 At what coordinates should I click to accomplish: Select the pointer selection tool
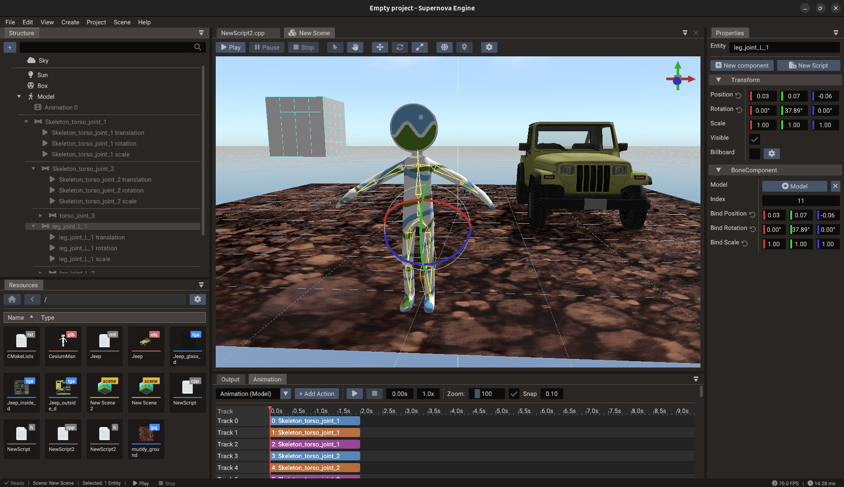[x=335, y=47]
